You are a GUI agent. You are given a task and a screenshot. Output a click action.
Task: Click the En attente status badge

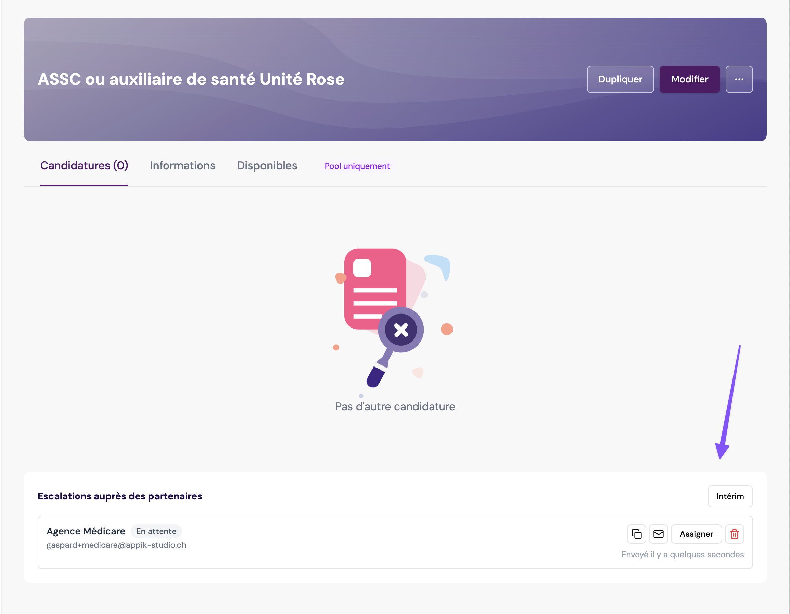pyautogui.click(x=156, y=531)
